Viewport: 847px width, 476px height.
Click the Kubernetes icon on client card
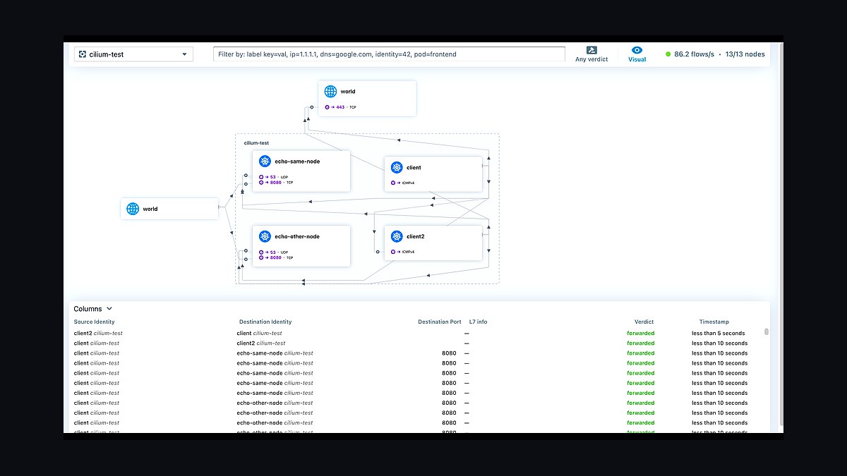tap(397, 168)
